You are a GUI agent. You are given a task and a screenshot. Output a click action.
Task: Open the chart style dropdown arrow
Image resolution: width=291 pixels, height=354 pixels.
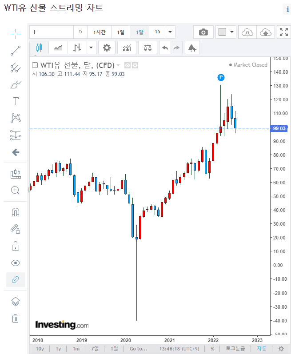[91, 48]
